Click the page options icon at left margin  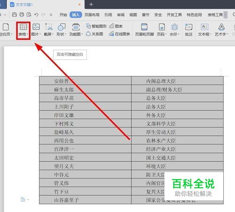(x=23, y=199)
